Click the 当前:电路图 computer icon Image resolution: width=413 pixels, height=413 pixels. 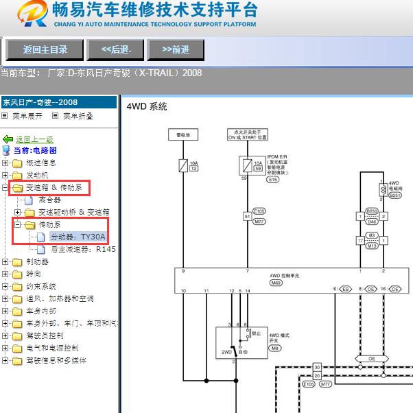(5, 150)
